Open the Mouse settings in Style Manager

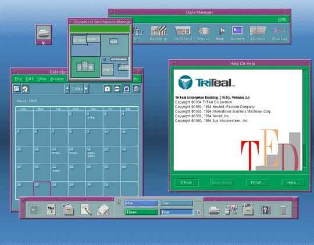pyautogui.click(x=204, y=33)
